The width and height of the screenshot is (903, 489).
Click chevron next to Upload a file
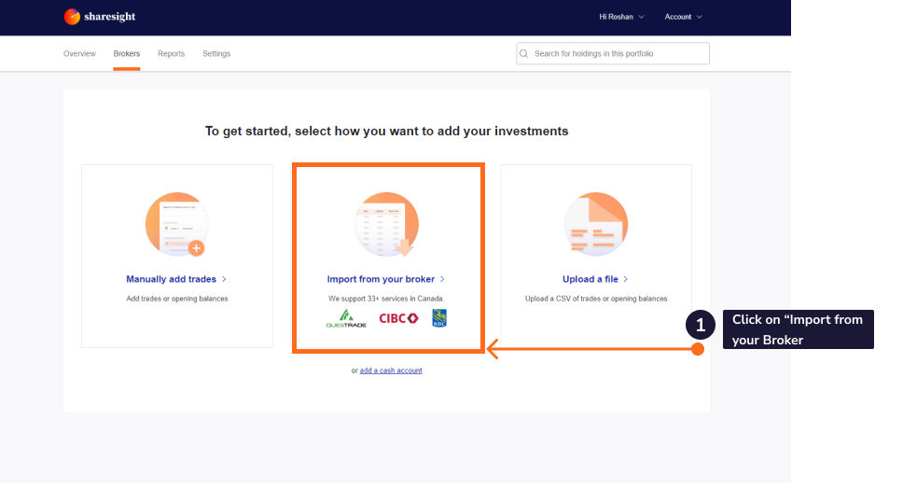click(625, 279)
